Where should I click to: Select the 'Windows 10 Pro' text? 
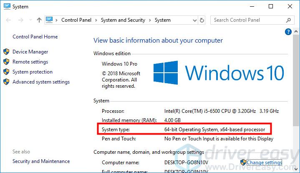pyautogui.click(x=119, y=64)
